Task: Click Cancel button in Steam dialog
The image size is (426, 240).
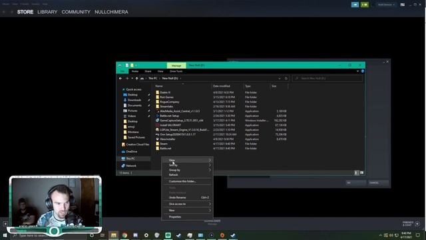Action: tap(378, 183)
